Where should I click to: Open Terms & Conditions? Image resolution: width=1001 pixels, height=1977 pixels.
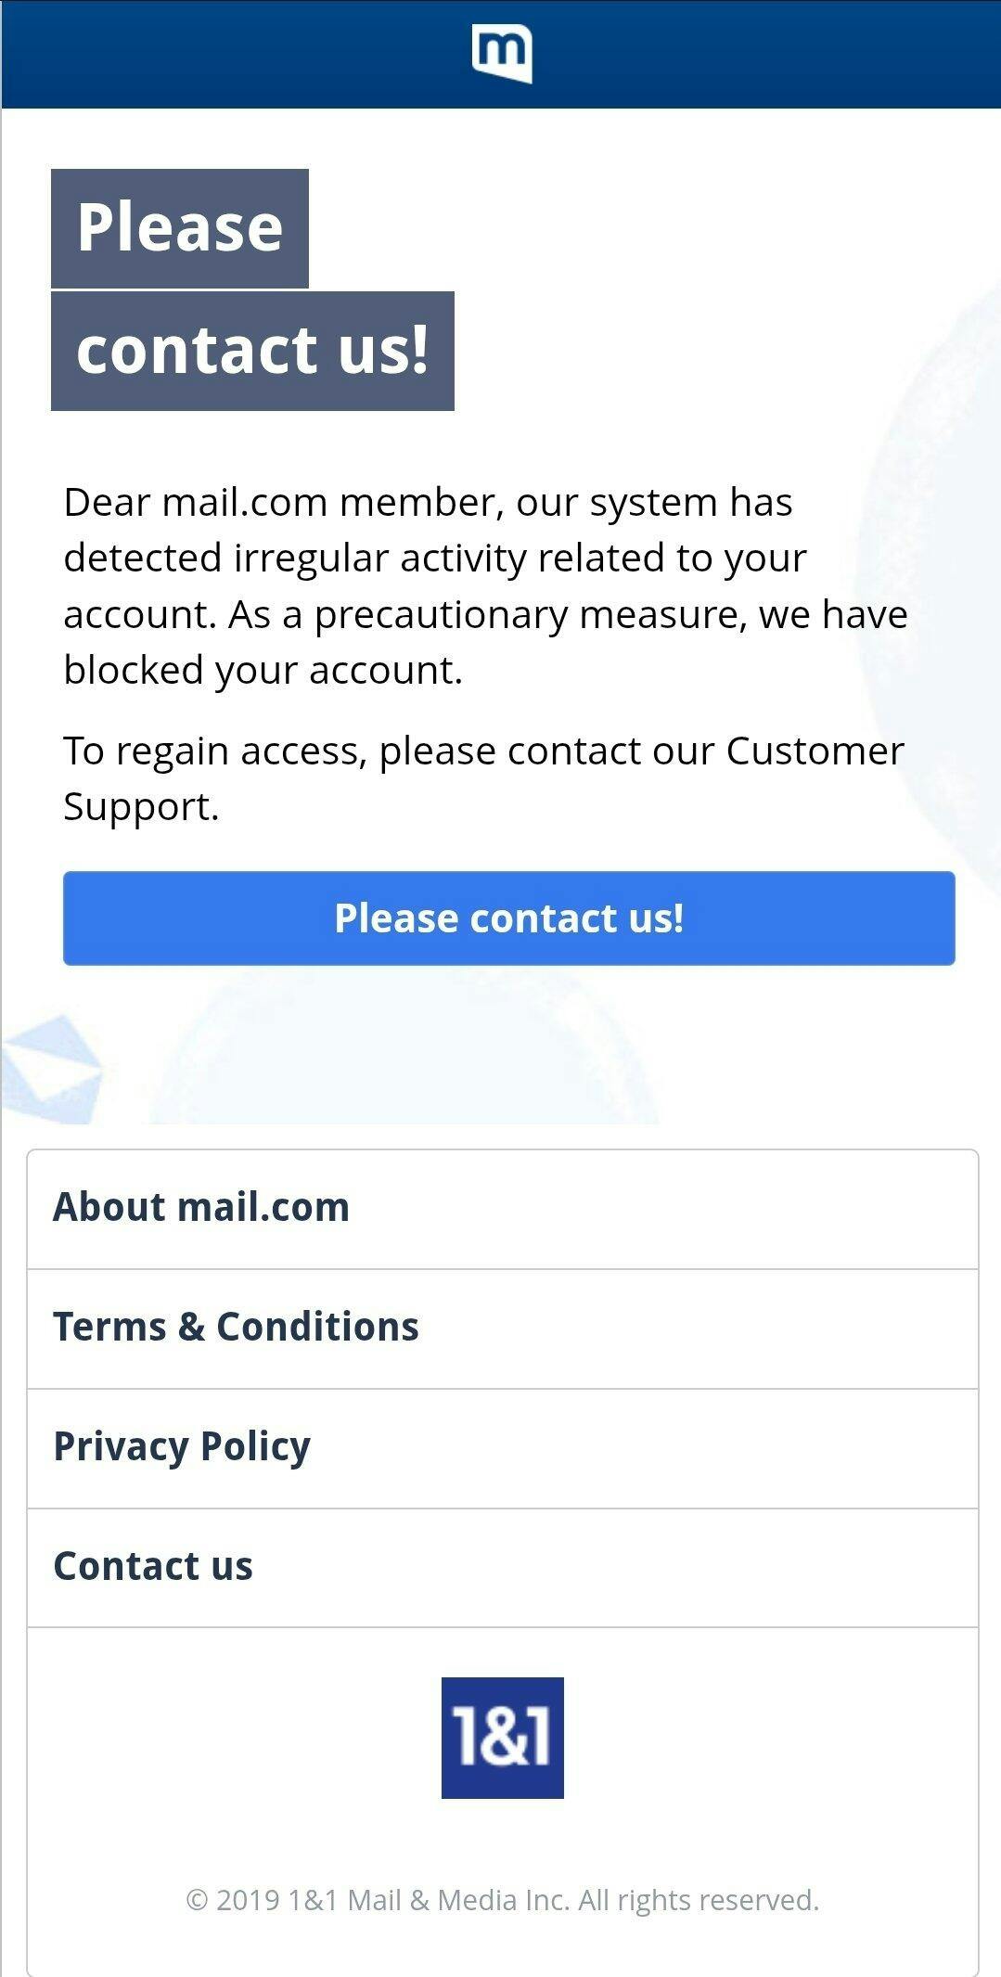click(503, 1329)
